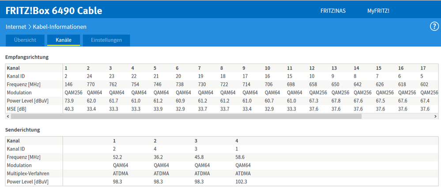
Task: Select frequency value 738
Action: coord(180,84)
